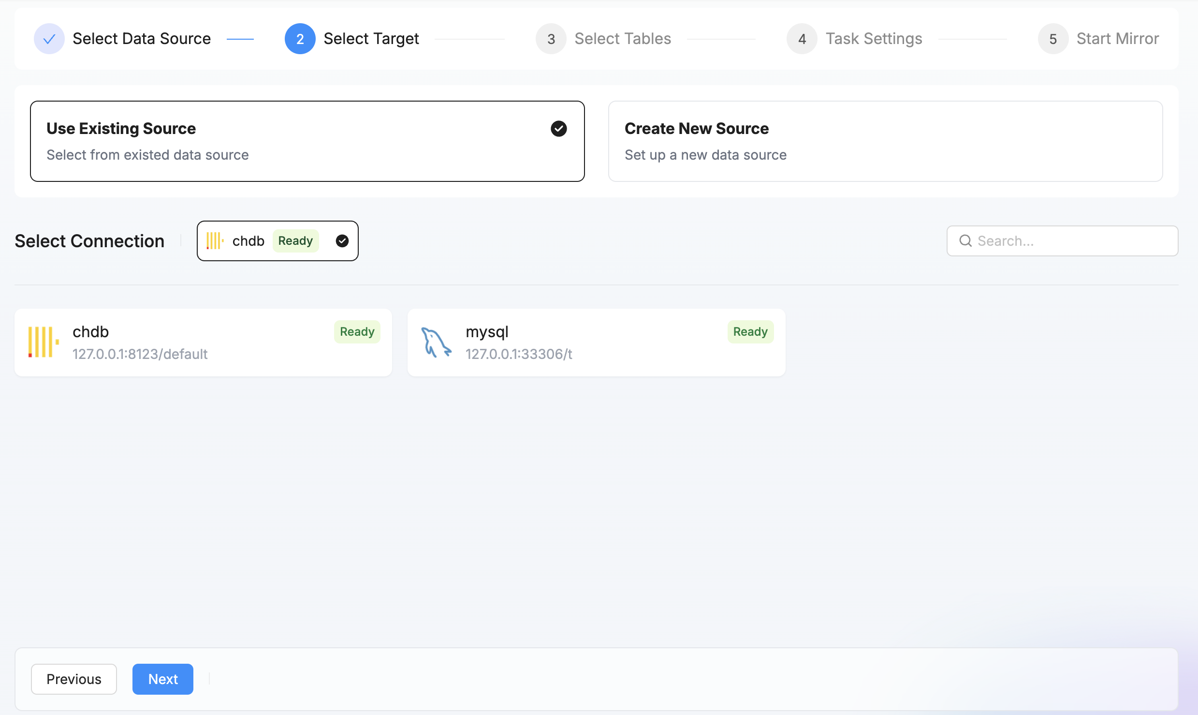Viewport: 1198px width, 715px height.
Task: Click the Select Connection heading
Action: (x=89, y=241)
